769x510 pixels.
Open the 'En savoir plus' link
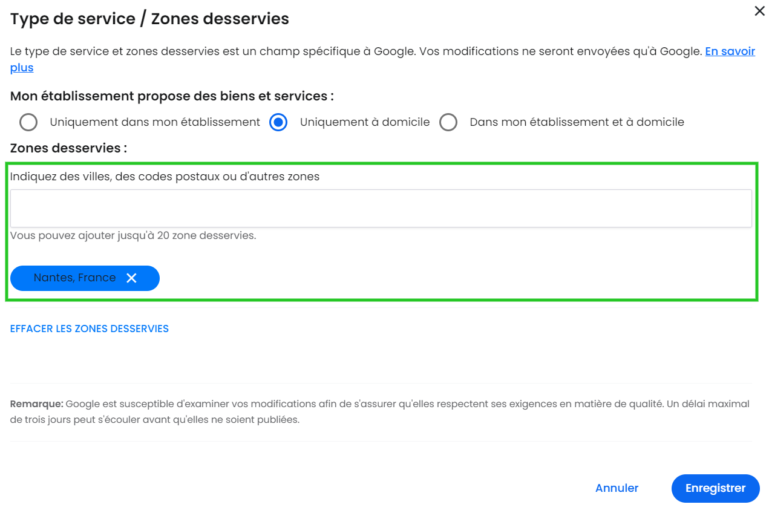[730, 52]
